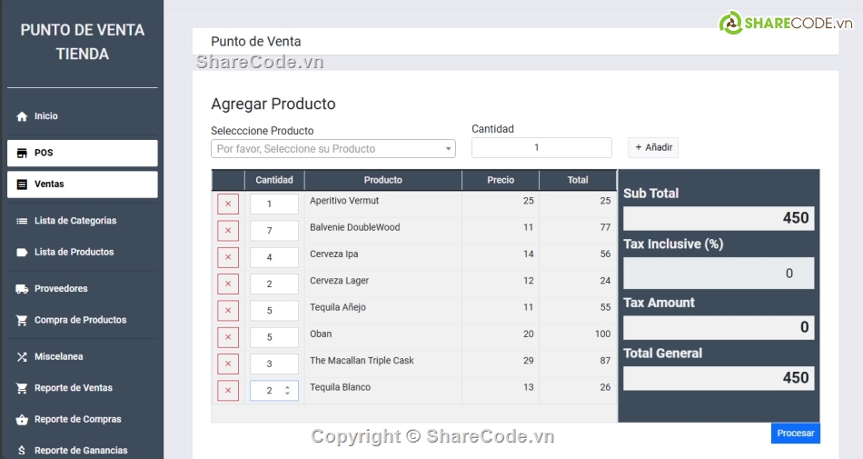Go to Reporte de Compras
The image size is (863, 459).
point(77,420)
